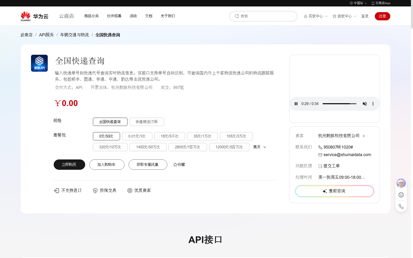Choose the 2800元/1百万次 package

point(188,147)
